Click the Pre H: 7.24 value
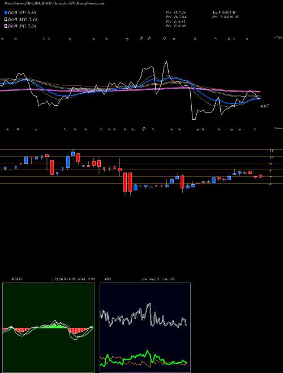This screenshot has width=283, height=373. (176, 17)
